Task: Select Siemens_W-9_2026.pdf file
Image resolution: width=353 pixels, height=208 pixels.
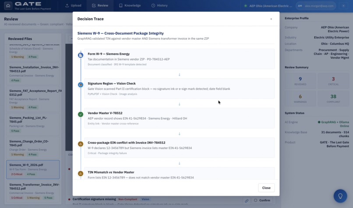Action: pos(33,169)
